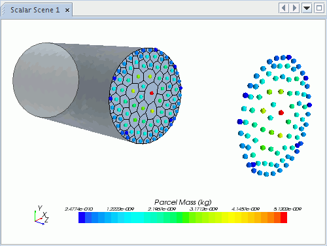Click the 5.1202e-009 legend maximum label

click(x=287, y=209)
